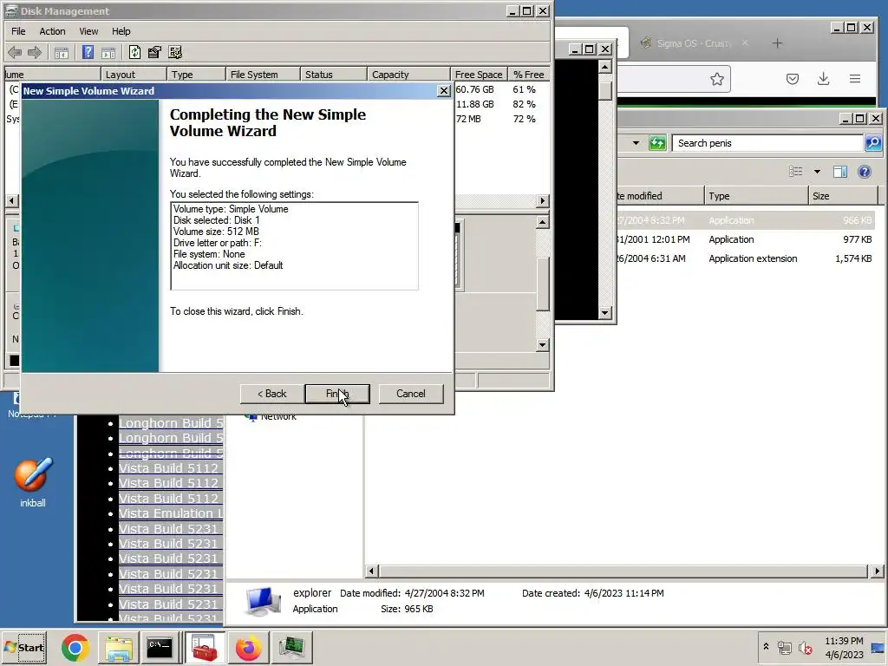Switch to the red toolbox taskbar icon

pos(205,648)
